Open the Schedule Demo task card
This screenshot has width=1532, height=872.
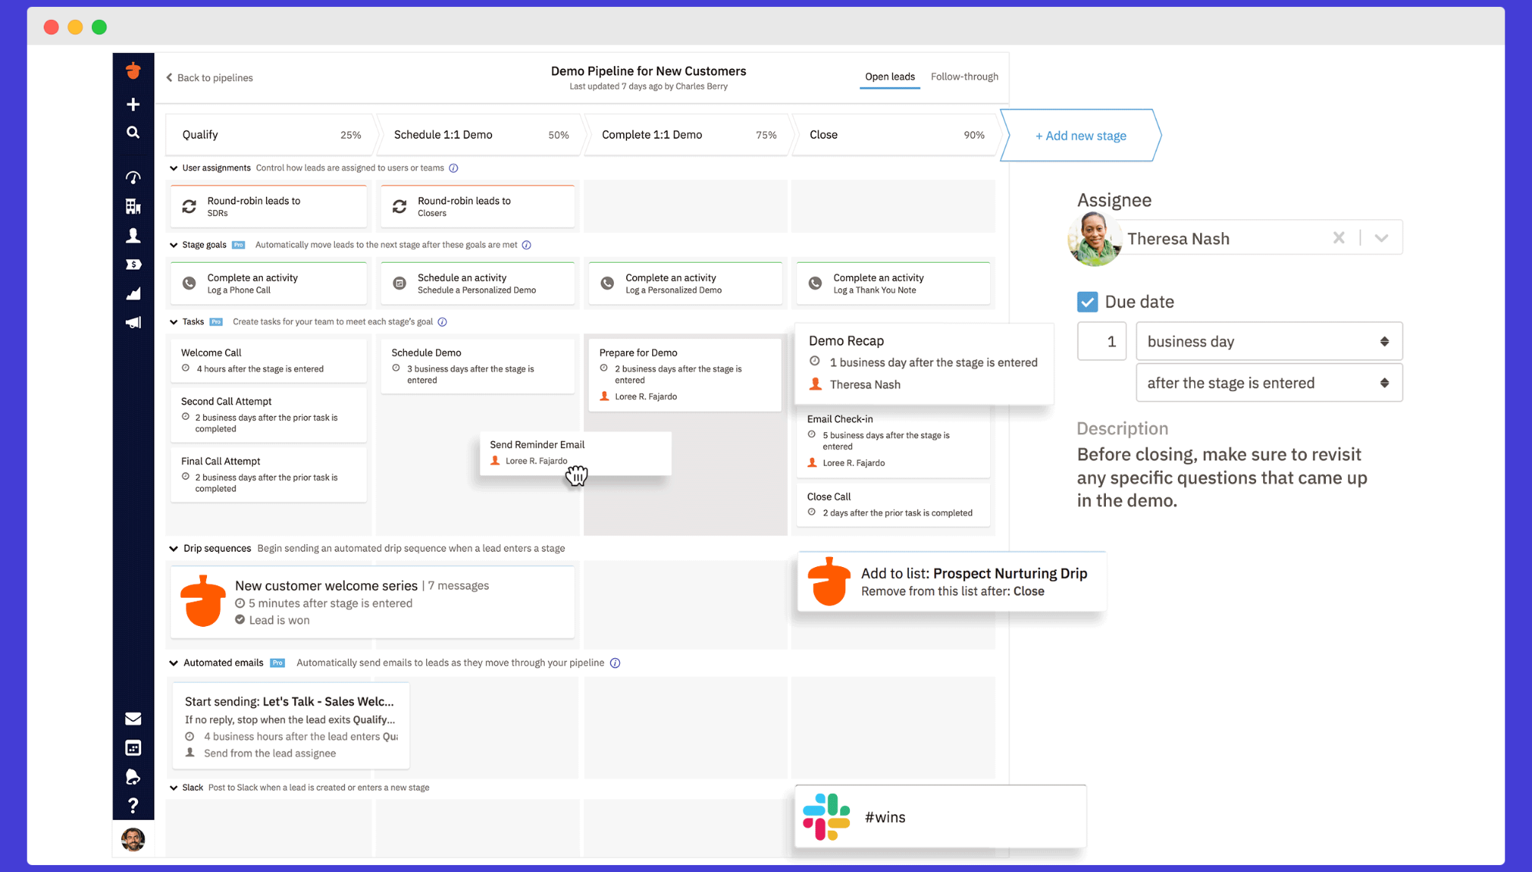click(x=477, y=366)
